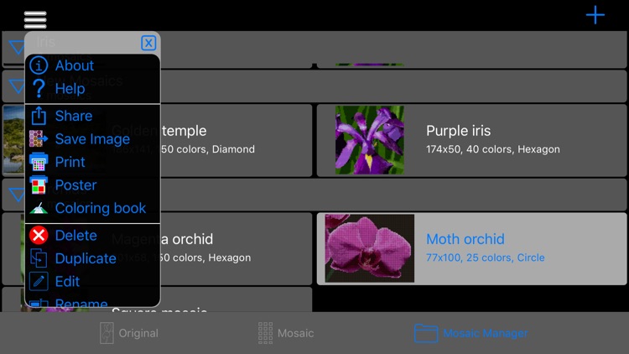
Task: Select the Moth orchid title
Action: [x=465, y=239]
